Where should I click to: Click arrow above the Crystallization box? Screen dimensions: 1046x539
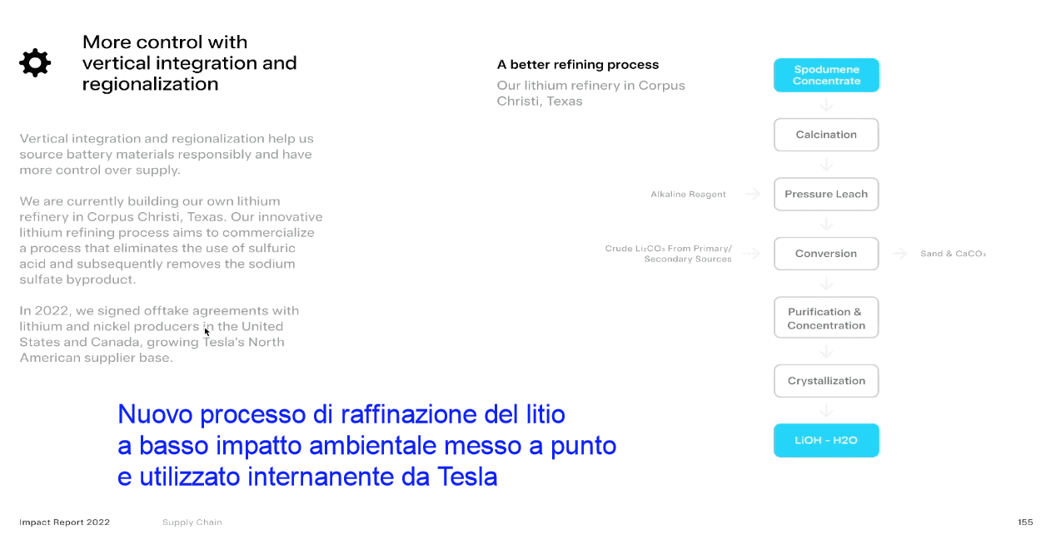coord(826,351)
